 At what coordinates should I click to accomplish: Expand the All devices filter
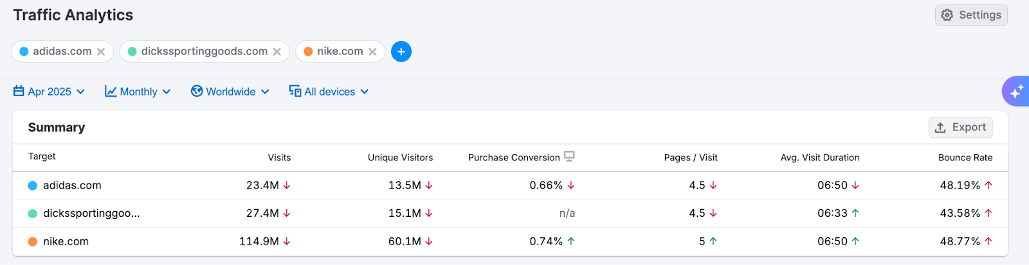click(330, 92)
